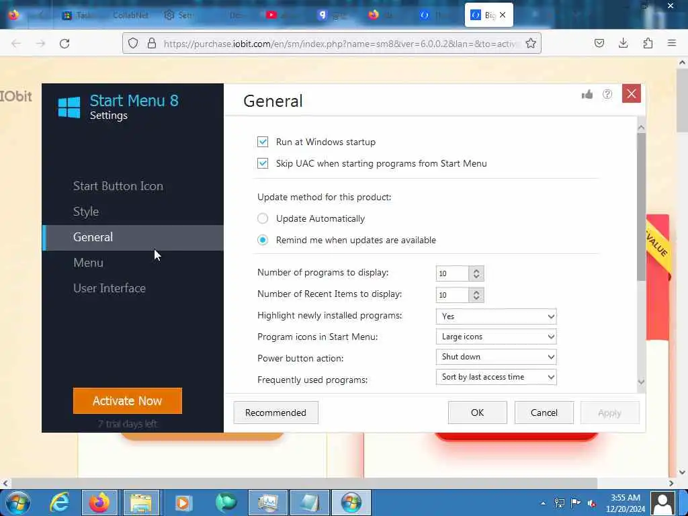Viewport: 688px width, 516px height.
Task: Close the Start Menu 8 settings window
Action: click(632, 93)
